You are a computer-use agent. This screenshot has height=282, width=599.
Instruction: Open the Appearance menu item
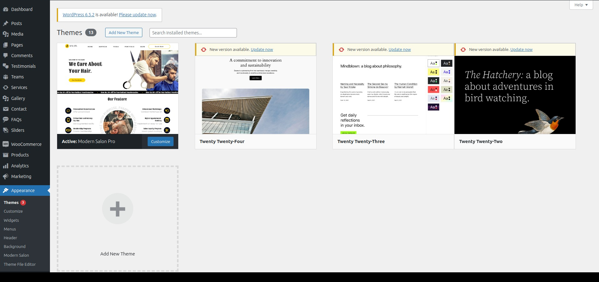pyautogui.click(x=25, y=190)
